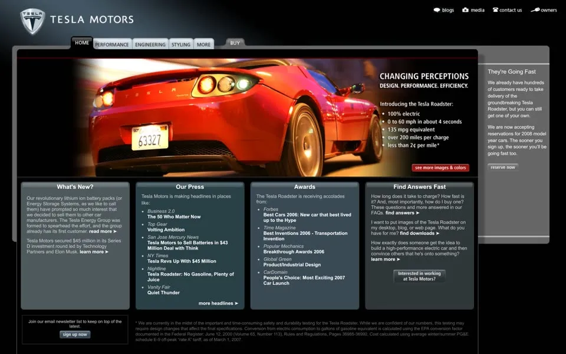Open Tesla Motors to Sell Batteries headline

(187, 245)
